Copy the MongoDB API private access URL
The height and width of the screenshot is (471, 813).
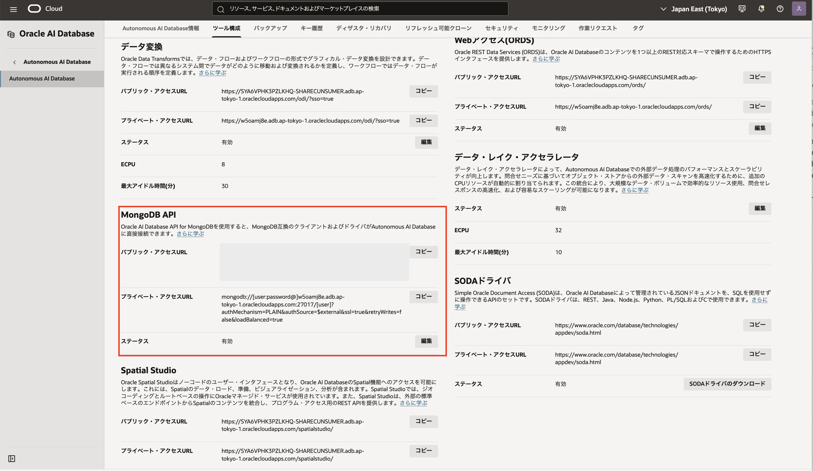(423, 297)
